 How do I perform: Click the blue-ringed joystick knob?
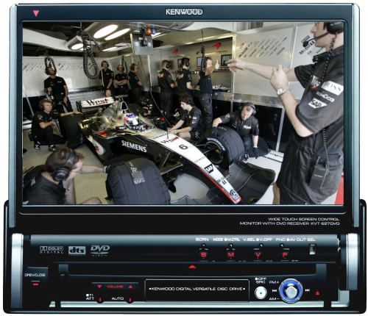click(291, 291)
